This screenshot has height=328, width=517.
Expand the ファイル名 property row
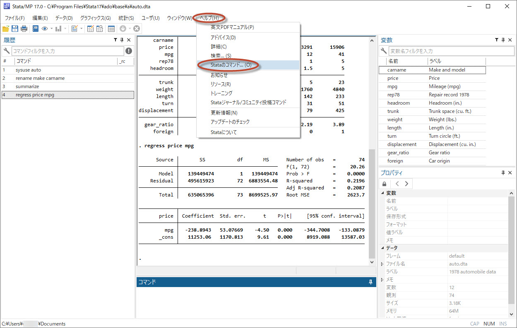click(382, 264)
